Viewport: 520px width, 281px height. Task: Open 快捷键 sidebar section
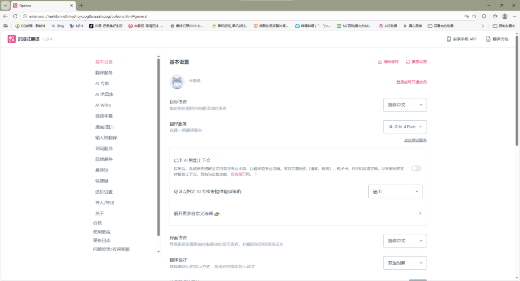pyautogui.click(x=102, y=181)
